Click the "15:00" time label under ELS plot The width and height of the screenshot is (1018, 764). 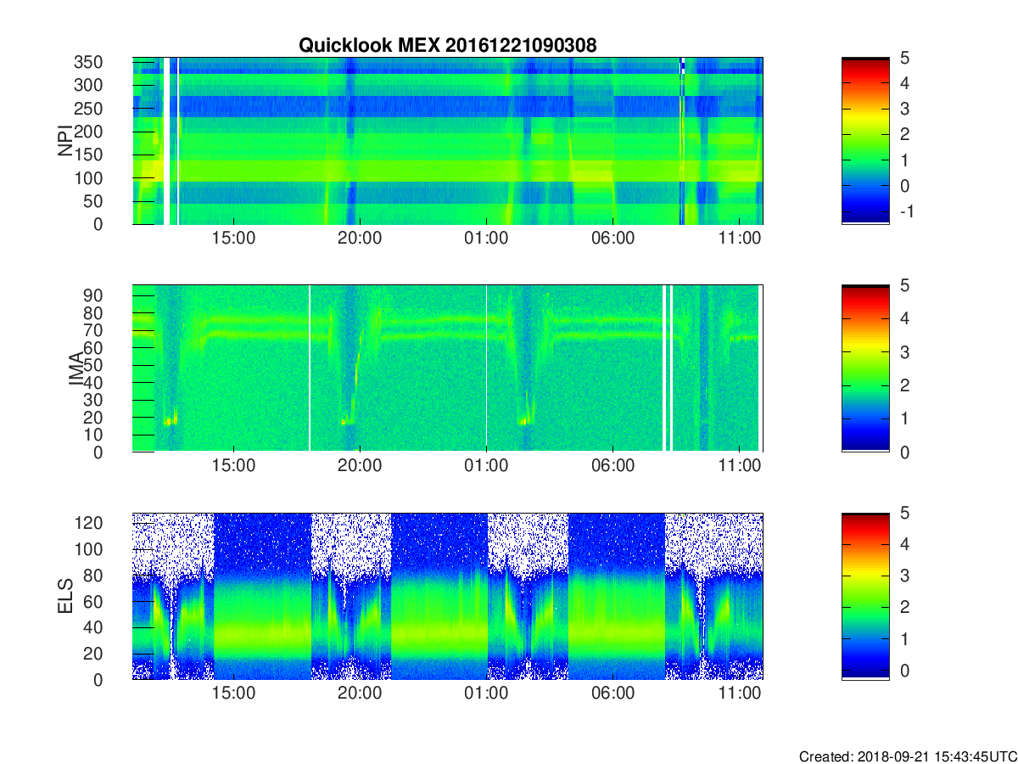[x=233, y=694]
